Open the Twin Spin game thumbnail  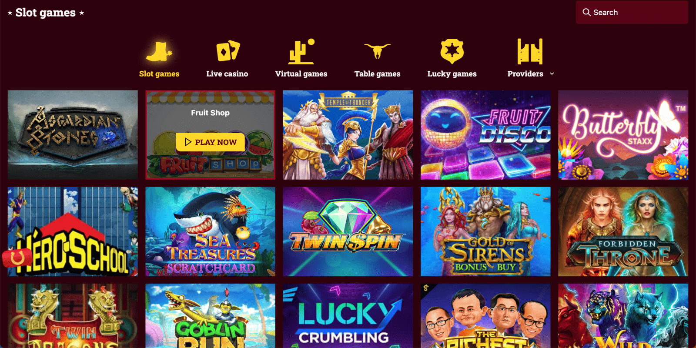click(x=348, y=231)
